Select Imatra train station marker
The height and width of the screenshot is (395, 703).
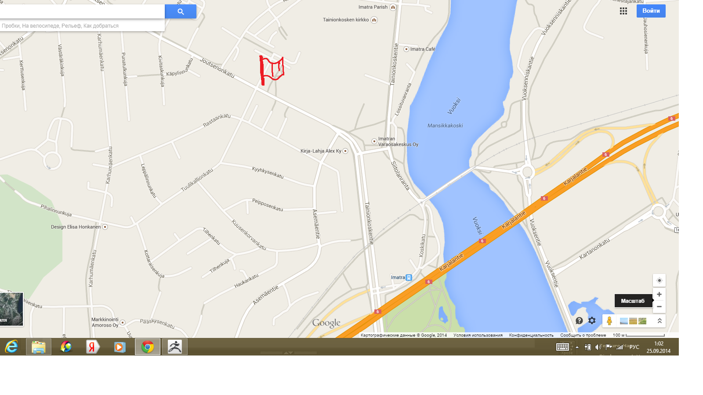coord(409,277)
